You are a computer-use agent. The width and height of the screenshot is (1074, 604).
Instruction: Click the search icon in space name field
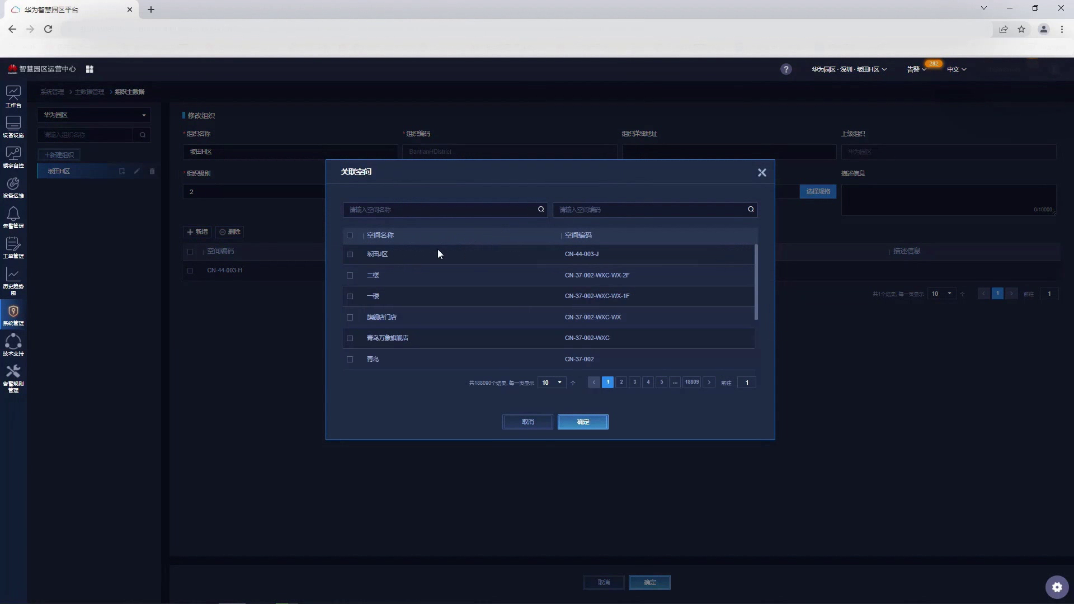pyautogui.click(x=541, y=210)
